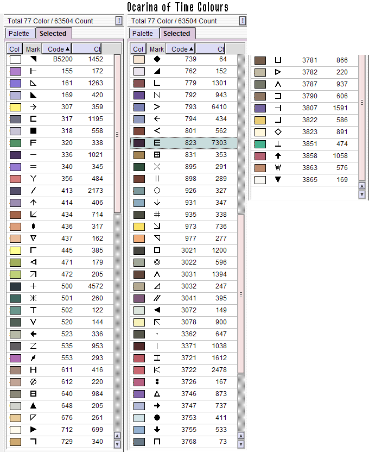The image size is (369, 452).
Task: Select code number 3078 in middle panel
Action: pyautogui.click(x=189, y=322)
